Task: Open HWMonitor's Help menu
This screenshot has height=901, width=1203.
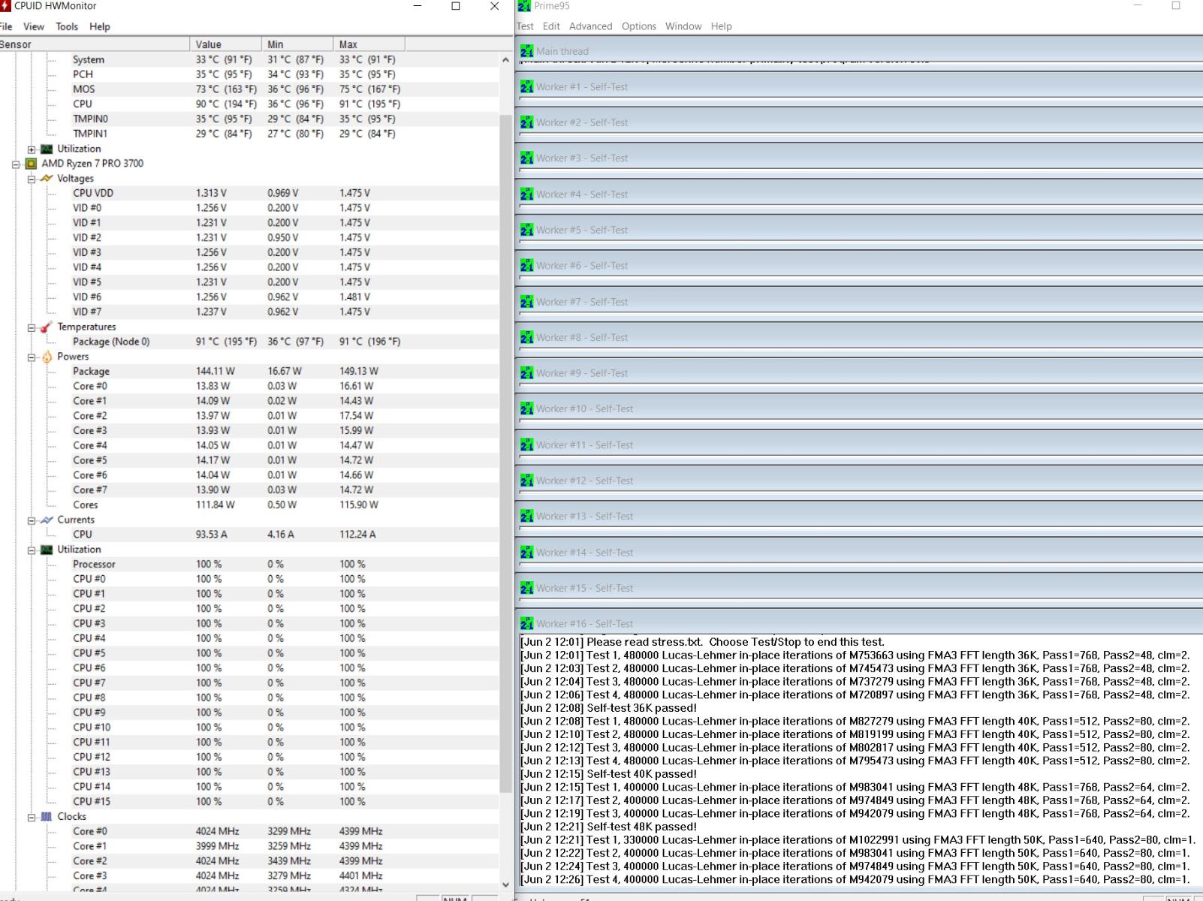Action: (100, 26)
